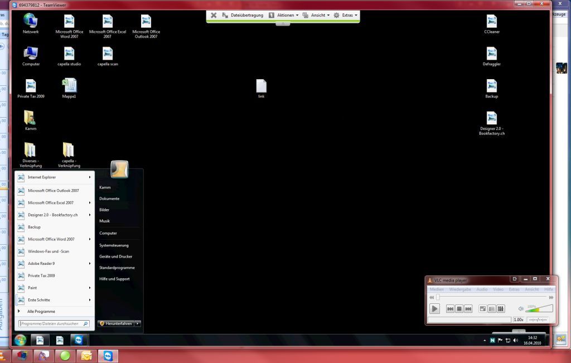Click the TeamViewer toolbar close X icon

pos(214,15)
